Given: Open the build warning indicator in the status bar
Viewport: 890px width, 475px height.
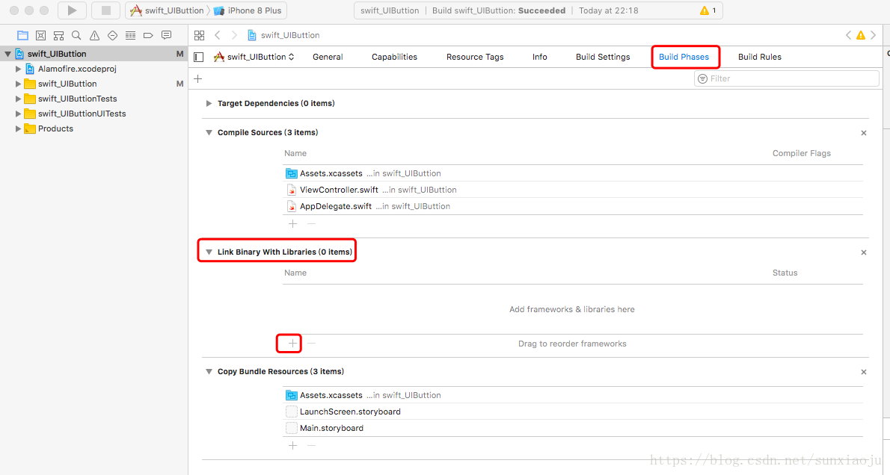Looking at the screenshot, I should click(x=708, y=10).
